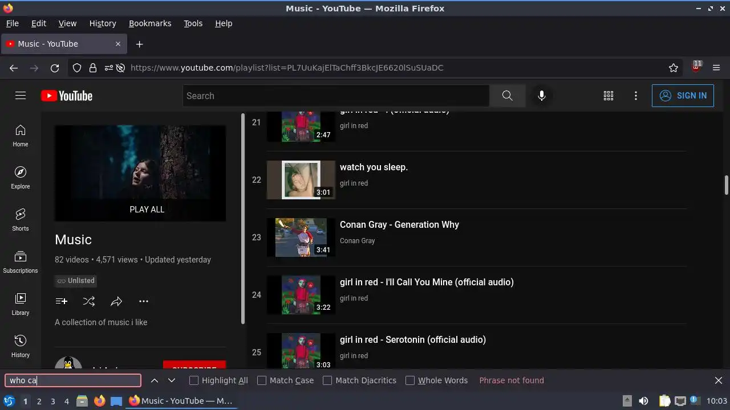Click the YouTube search field

336,96
